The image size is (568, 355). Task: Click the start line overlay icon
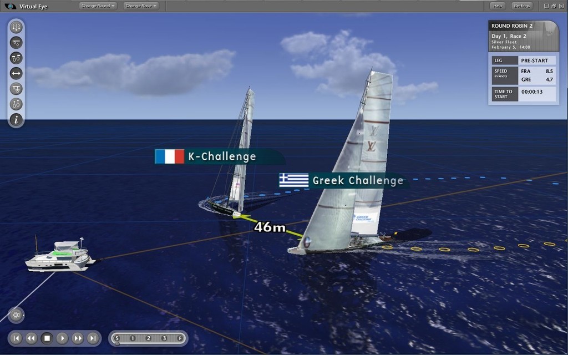click(x=16, y=42)
